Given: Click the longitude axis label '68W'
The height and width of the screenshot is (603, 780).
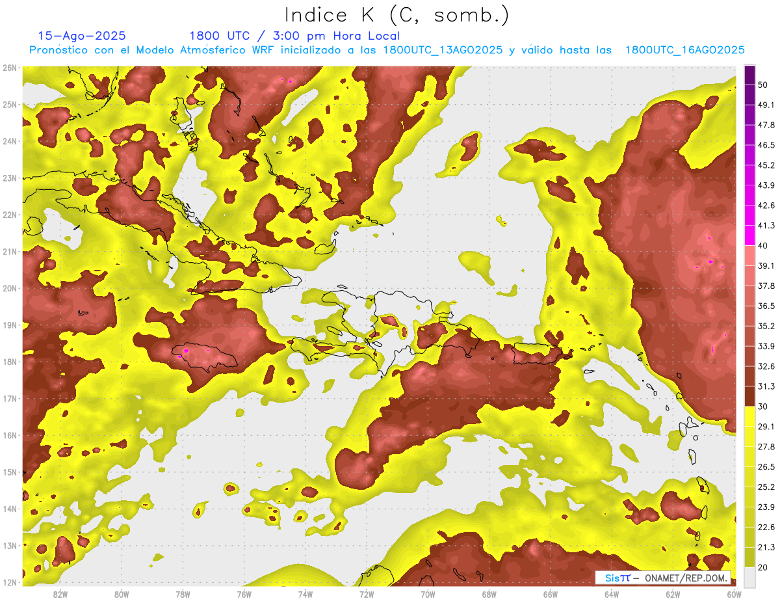Looking at the screenshot, I should tap(489, 594).
